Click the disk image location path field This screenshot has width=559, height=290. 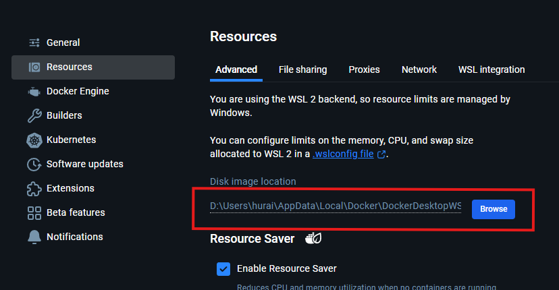(x=336, y=206)
